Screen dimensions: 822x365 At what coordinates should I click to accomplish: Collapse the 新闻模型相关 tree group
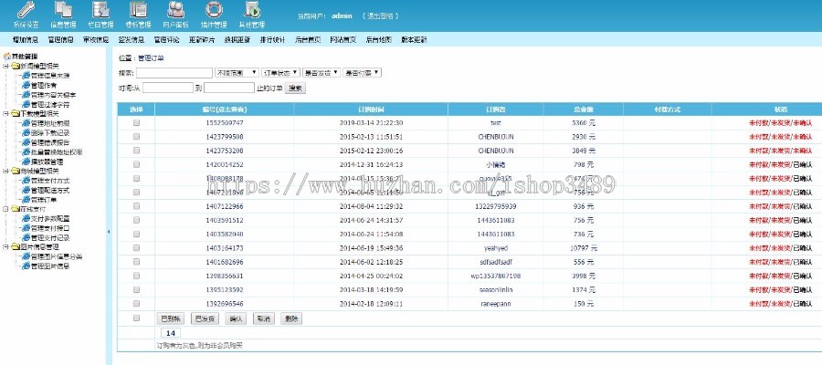pos(5,66)
